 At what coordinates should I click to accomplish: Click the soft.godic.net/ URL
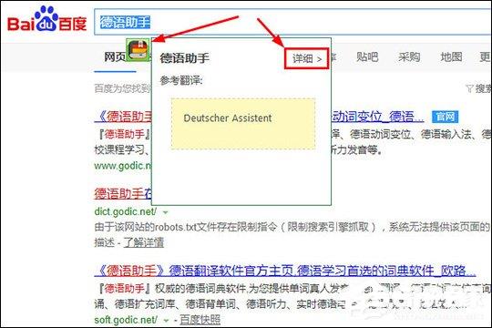pyautogui.click(x=126, y=320)
